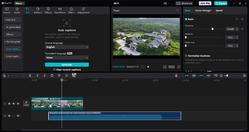Zoom in the timeline
249x132 pixels.
[x=245, y=76]
